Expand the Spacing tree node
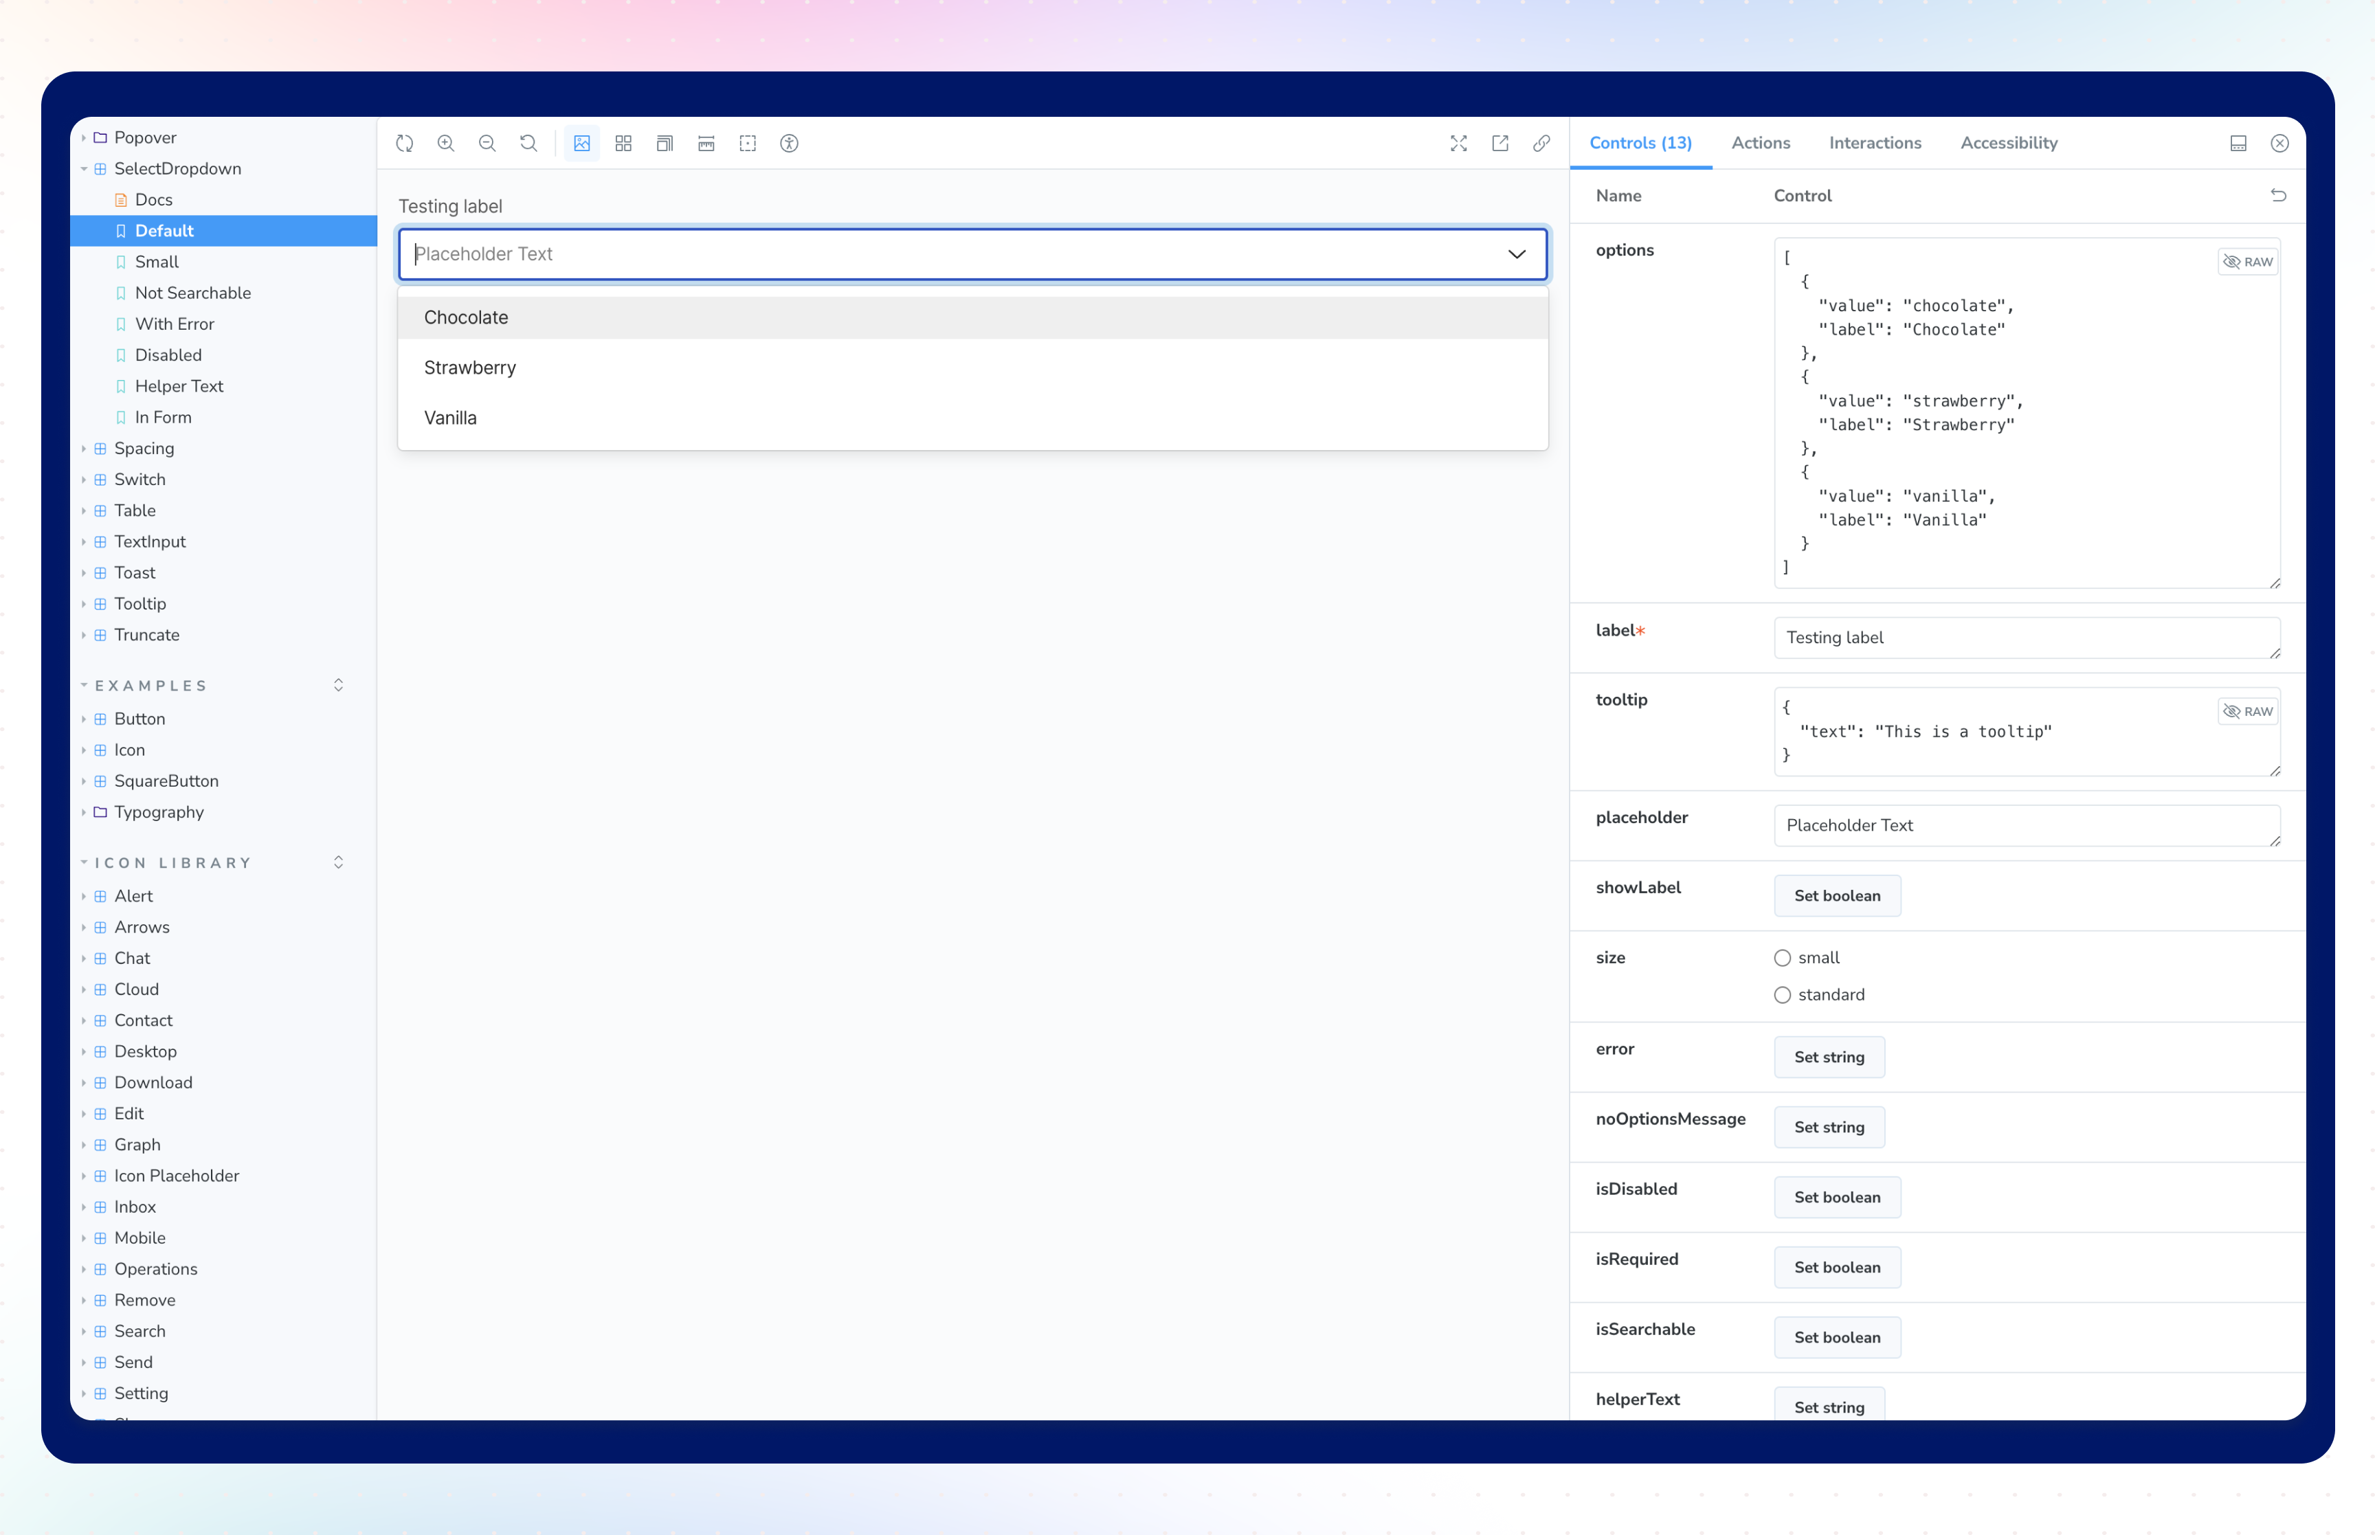This screenshot has width=2375, height=1535. 84,449
